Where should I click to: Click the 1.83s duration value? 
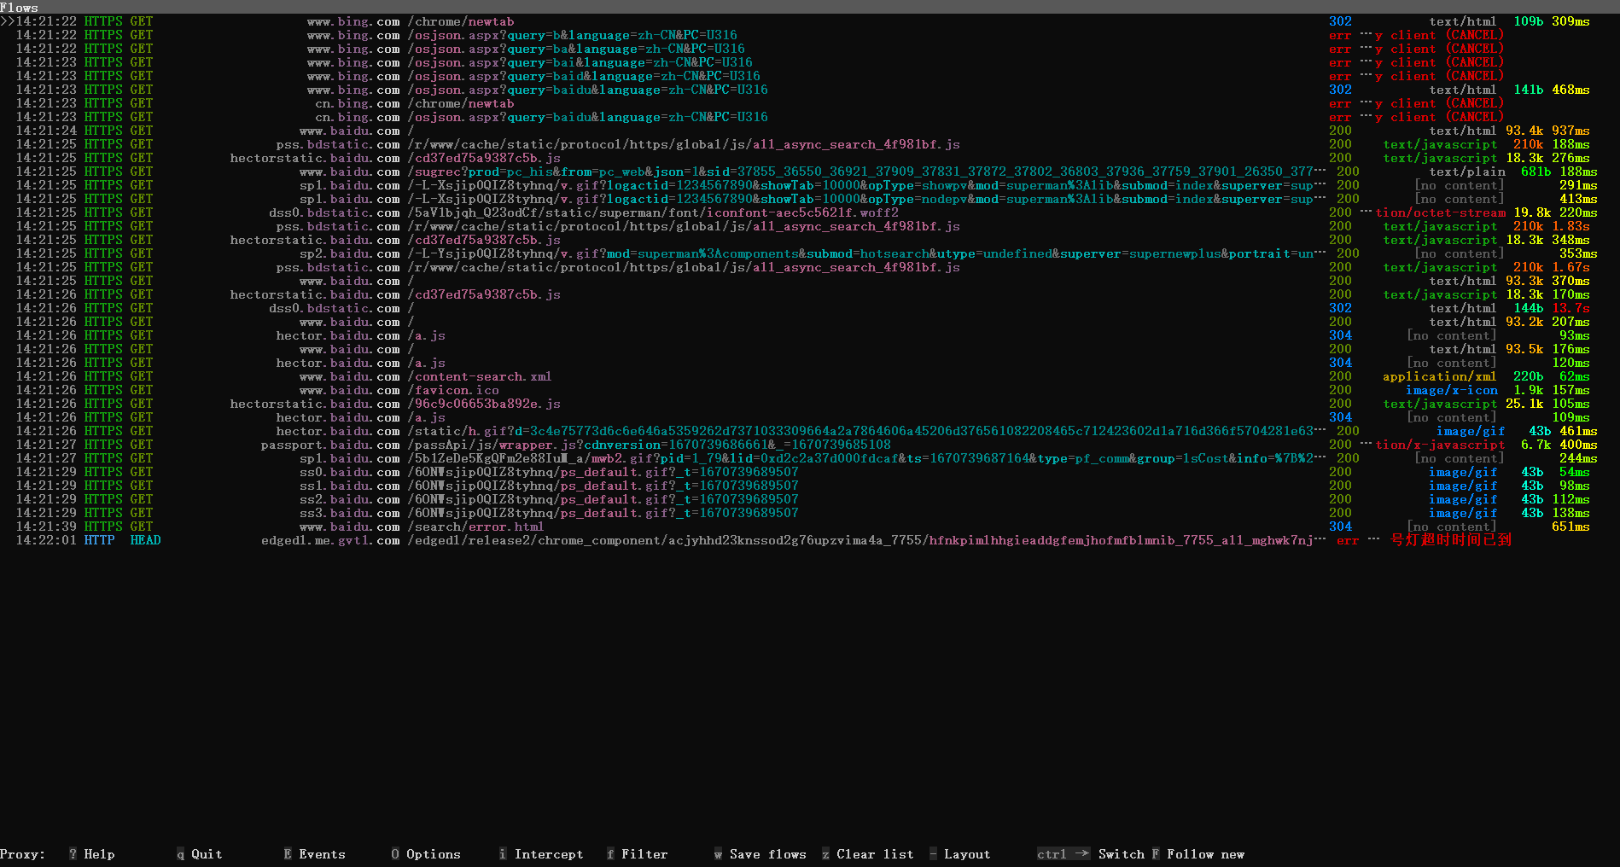pyautogui.click(x=1570, y=226)
